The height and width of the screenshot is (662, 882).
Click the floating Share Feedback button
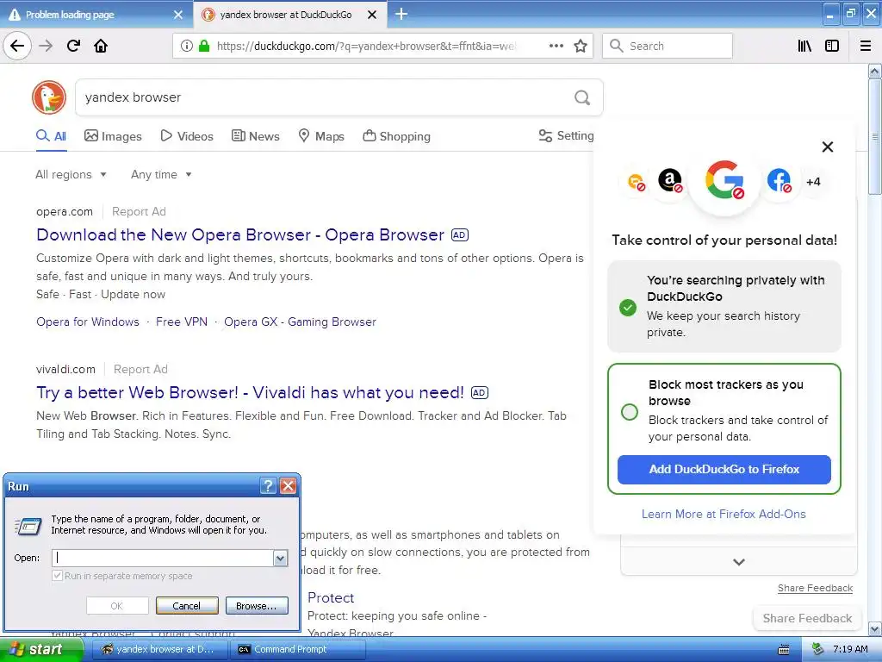(807, 618)
